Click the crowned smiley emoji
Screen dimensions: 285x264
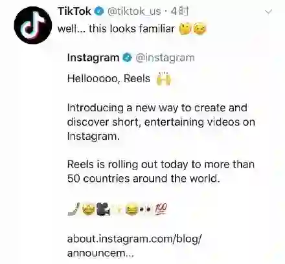pyautogui.click(x=89, y=209)
